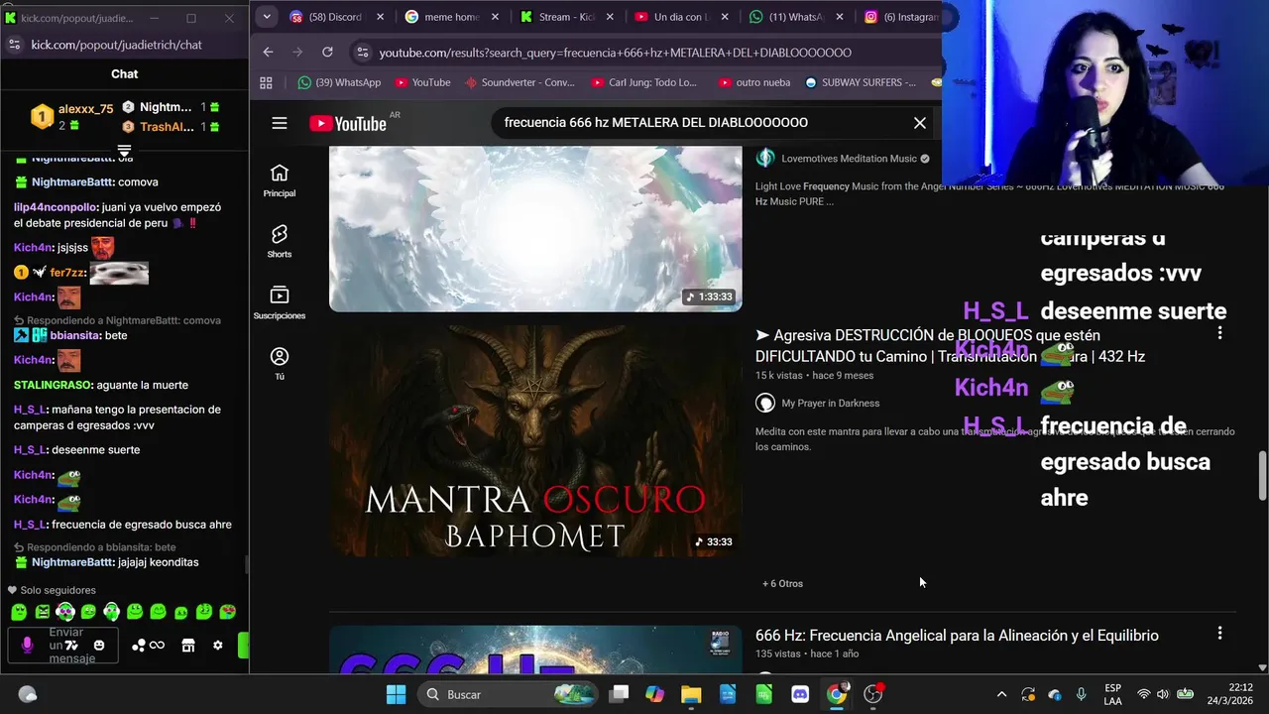1269x714 pixels.
Task: Open Suscripciones in YouTube sidebar
Action: (x=280, y=302)
